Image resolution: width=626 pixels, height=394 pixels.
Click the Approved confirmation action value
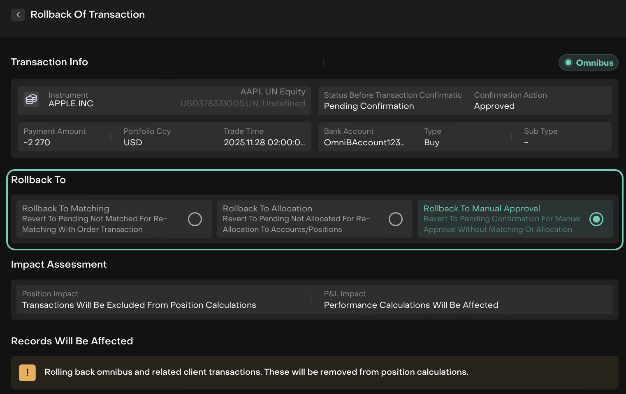point(494,106)
